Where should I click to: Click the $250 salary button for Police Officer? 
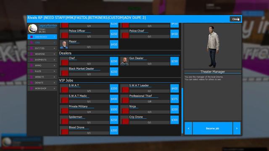coord(114,34)
